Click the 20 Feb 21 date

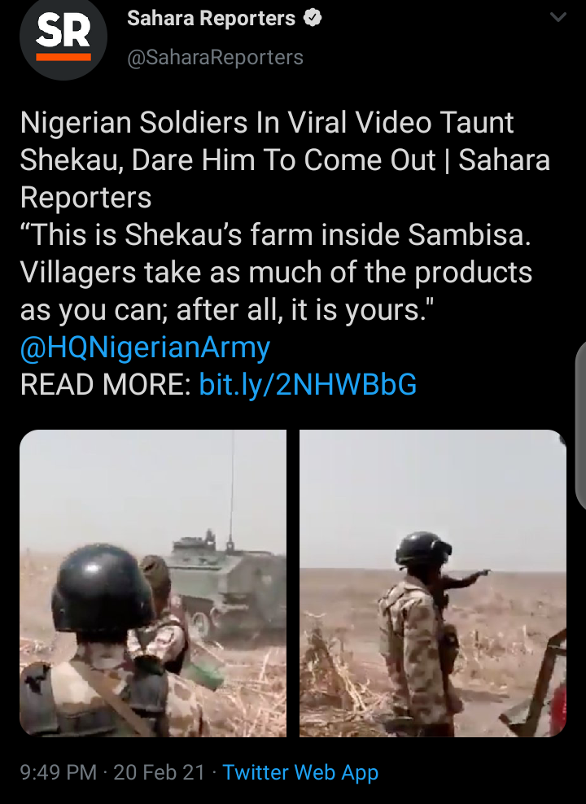tap(159, 772)
